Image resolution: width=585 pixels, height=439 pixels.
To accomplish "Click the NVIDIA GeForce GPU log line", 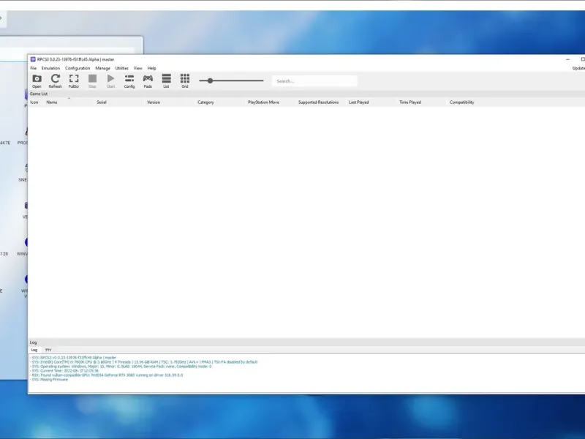I will [106, 375].
